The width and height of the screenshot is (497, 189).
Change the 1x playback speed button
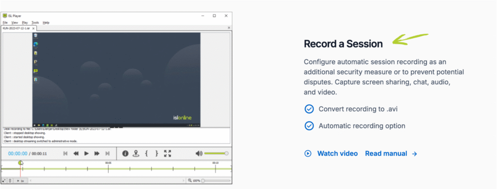click(20, 180)
